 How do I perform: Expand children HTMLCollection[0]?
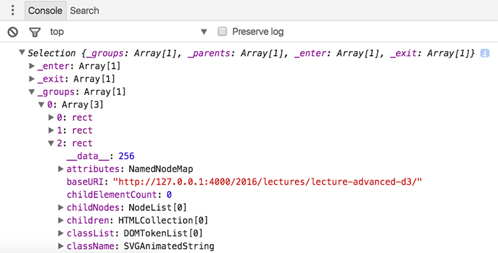tap(61, 220)
